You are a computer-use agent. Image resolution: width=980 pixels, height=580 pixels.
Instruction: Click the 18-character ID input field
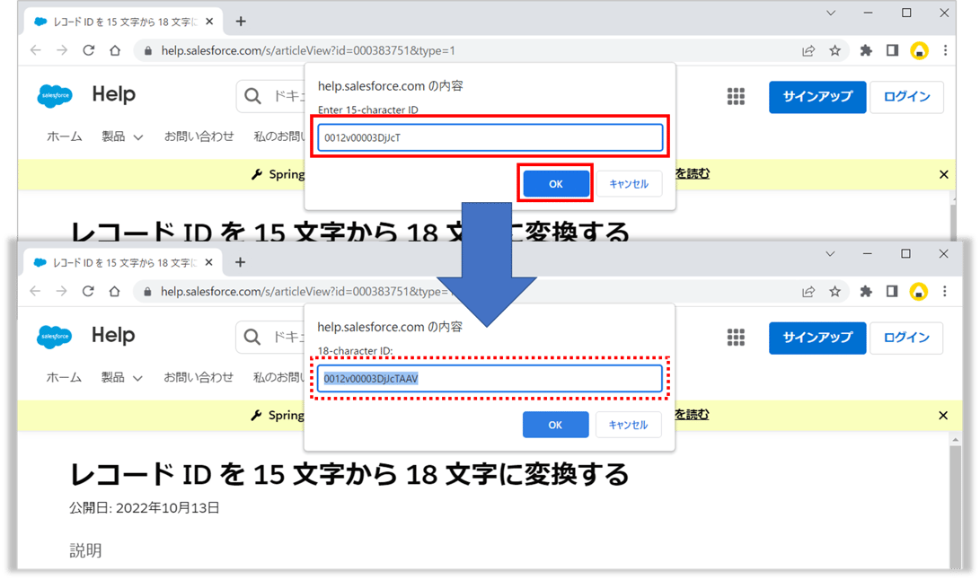(x=490, y=378)
